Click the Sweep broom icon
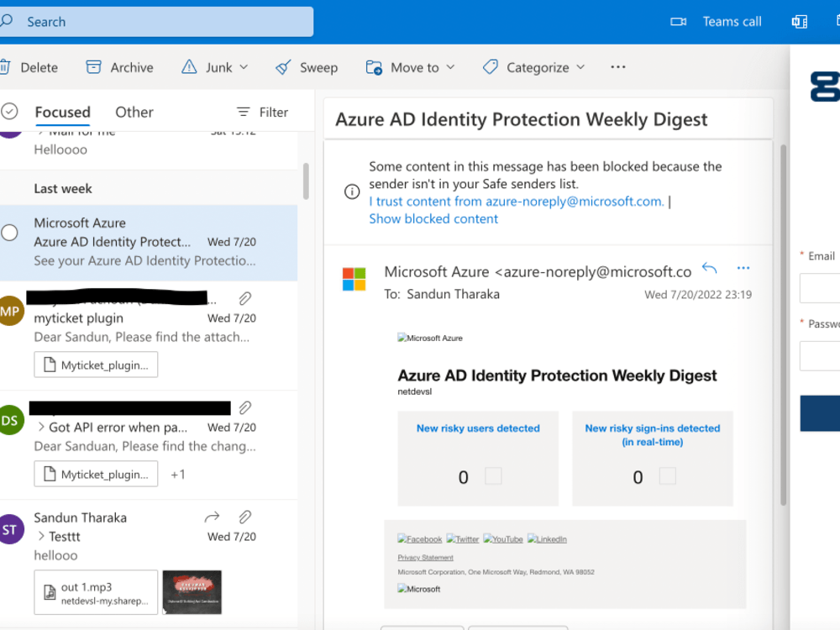The image size is (840, 630). [281, 66]
